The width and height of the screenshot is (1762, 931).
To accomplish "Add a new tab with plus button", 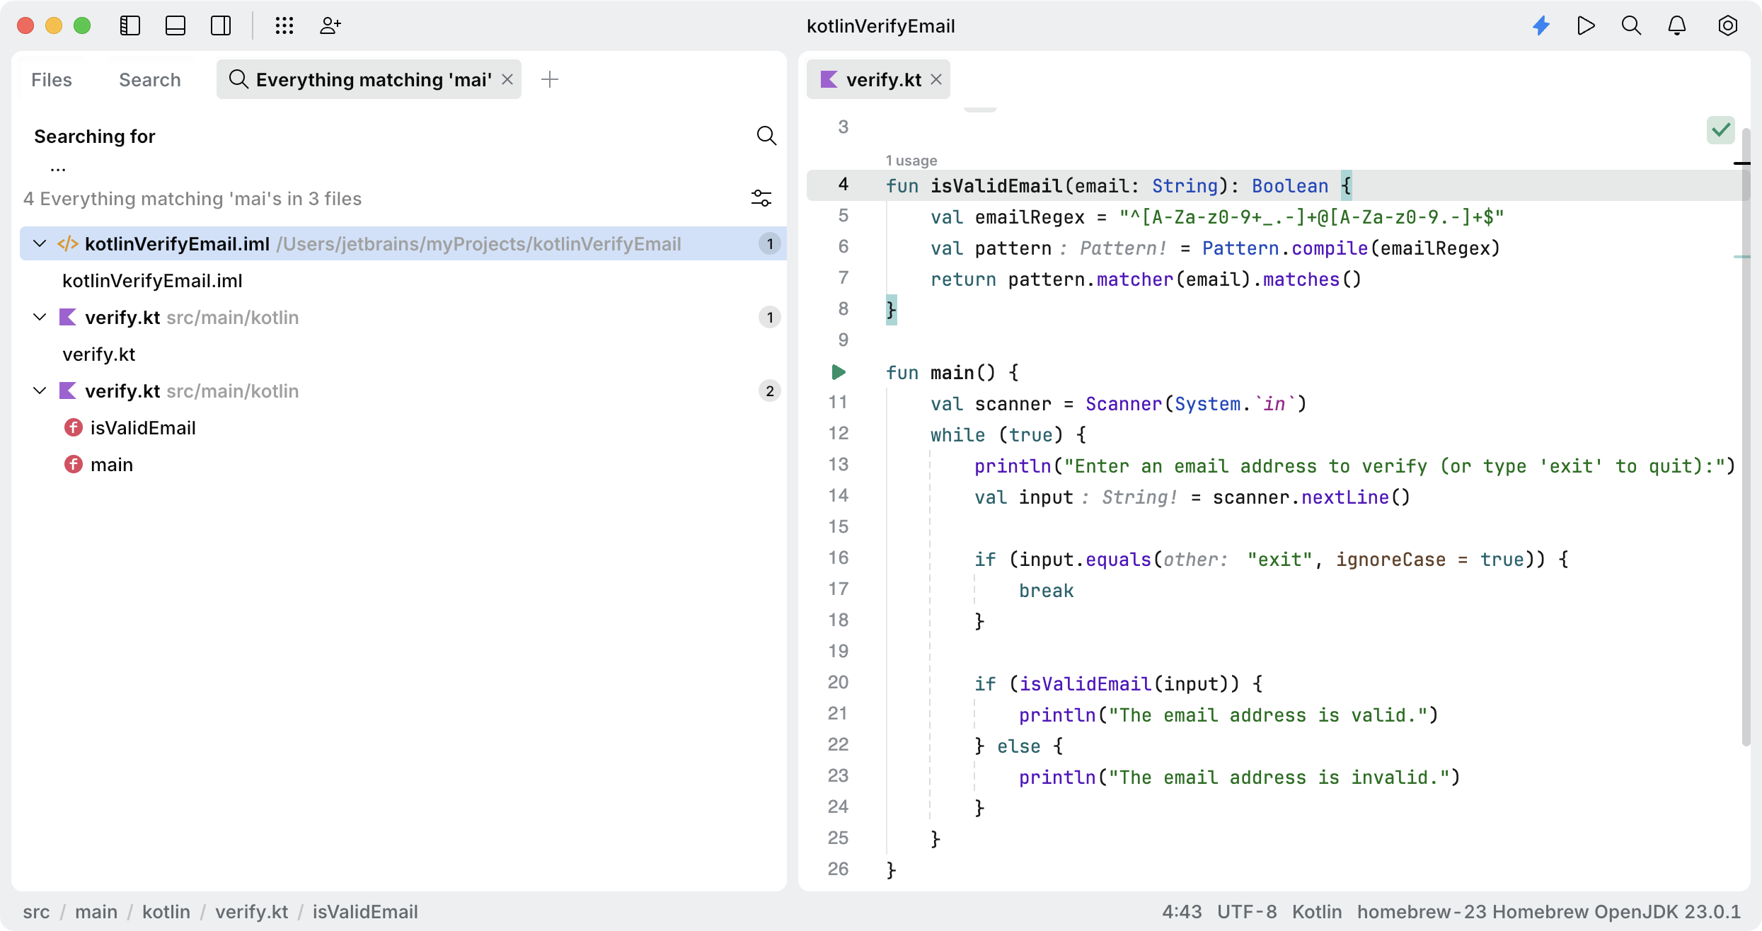I will tap(550, 80).
